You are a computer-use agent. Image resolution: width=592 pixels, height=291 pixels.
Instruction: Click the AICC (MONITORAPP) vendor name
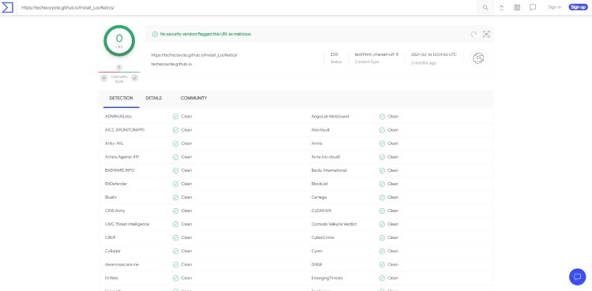125,130
